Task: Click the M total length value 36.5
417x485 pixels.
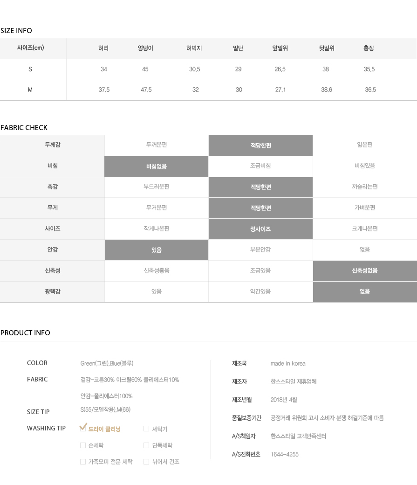Action: point(370,90)
